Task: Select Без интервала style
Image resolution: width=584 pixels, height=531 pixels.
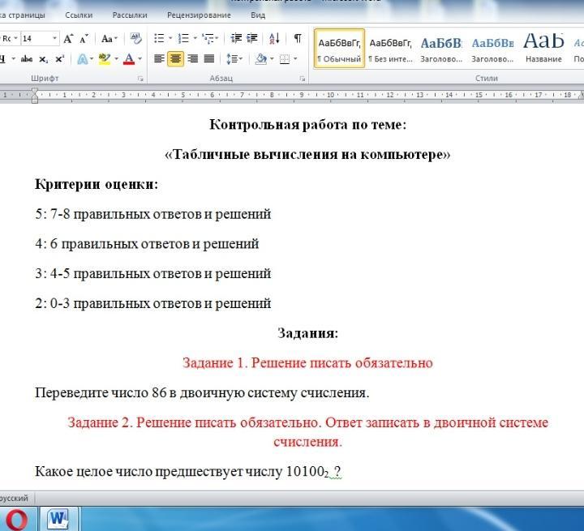Action: (390, 49)
